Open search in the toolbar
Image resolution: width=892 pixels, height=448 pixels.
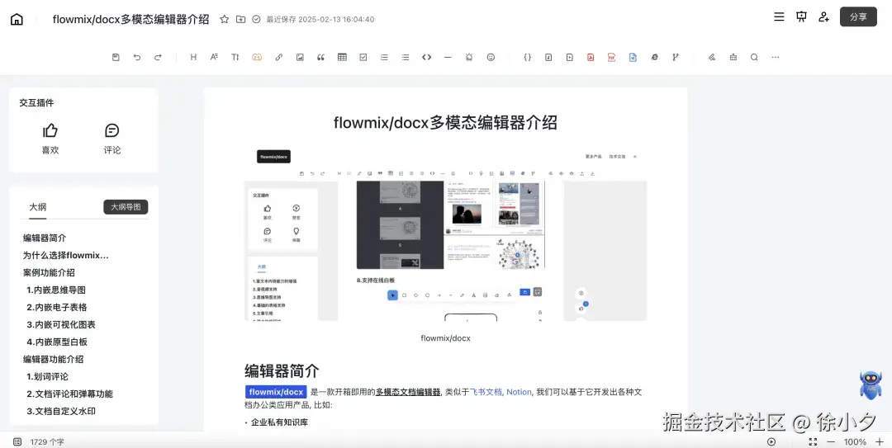754,58
